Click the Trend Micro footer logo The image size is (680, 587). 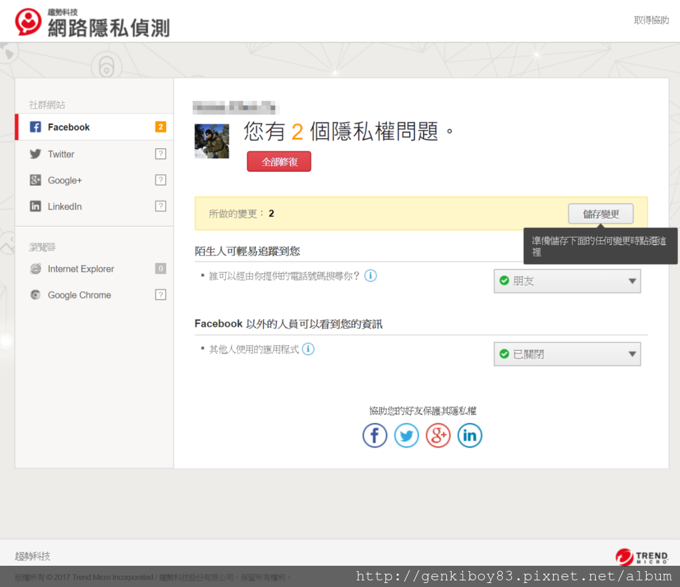[x=641, y=556]
